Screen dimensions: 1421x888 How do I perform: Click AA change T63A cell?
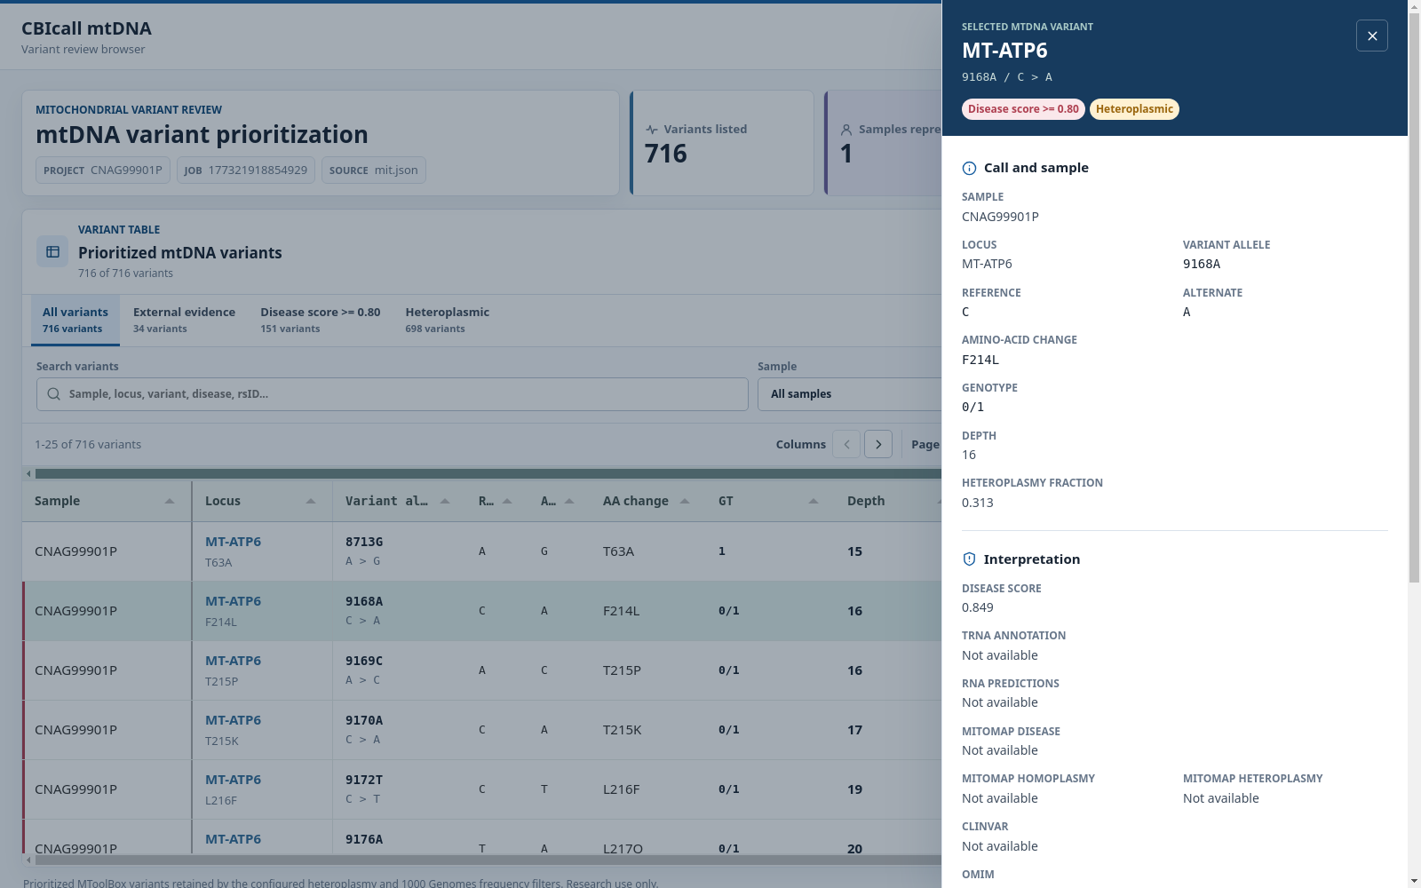pos(618,551)
